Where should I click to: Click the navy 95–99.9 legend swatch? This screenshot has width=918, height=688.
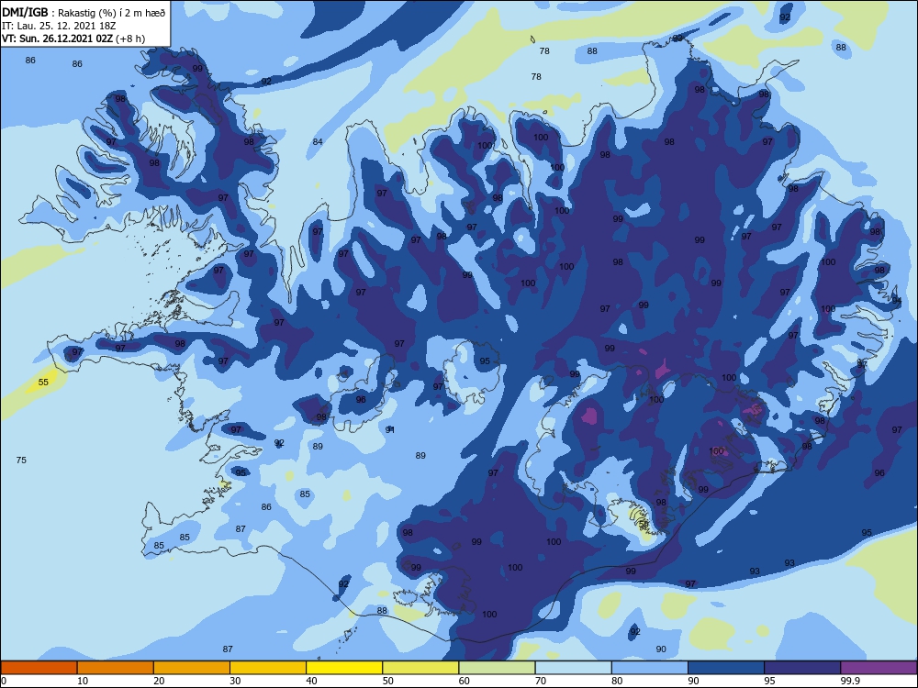(x=802, y=668)
